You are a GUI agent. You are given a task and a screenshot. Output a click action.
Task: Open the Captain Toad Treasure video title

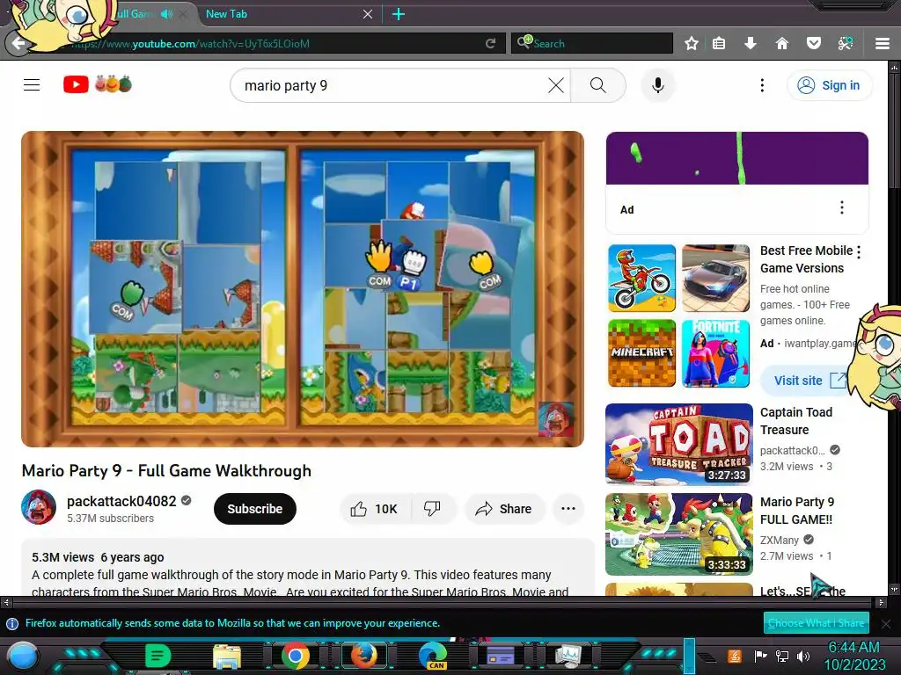(x=795, y=421)
